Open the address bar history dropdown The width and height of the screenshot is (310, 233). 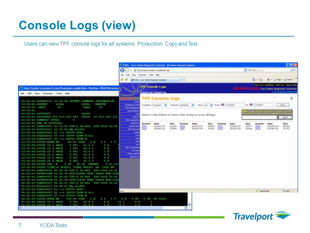(x=245, y=70)
